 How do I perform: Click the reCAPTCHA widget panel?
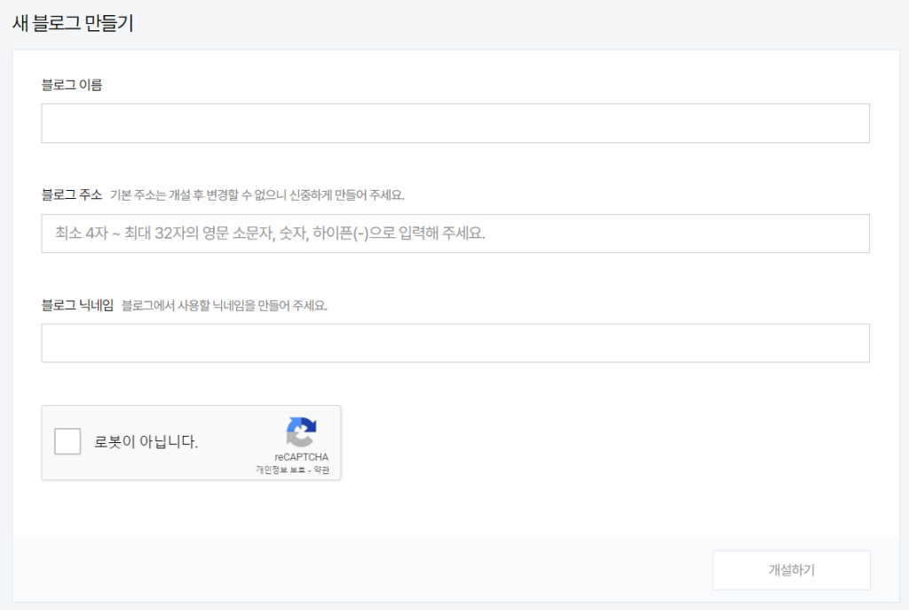[x=191, y=442]
